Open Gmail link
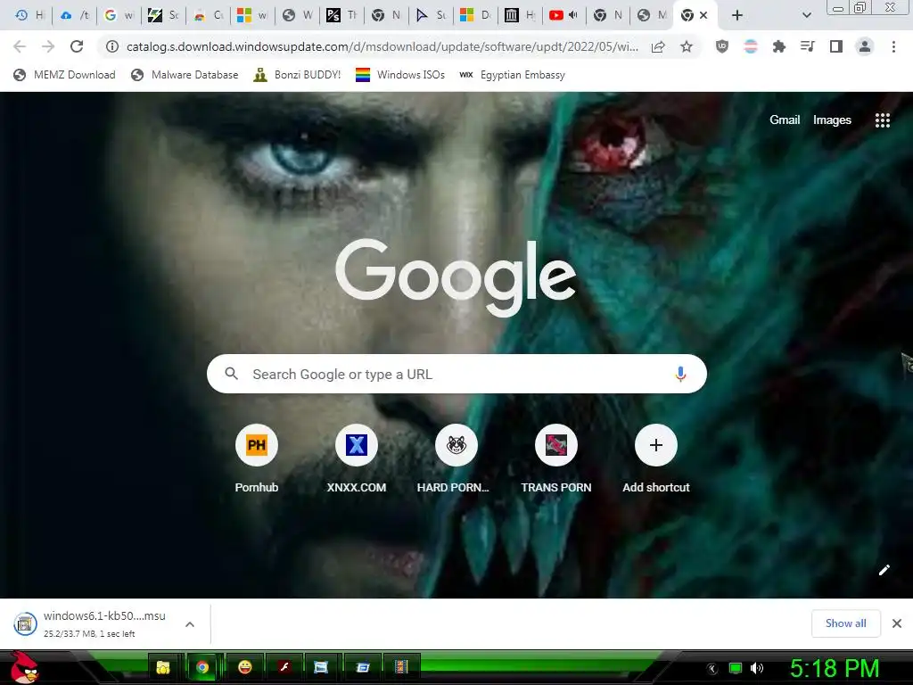913x685 pixels. click(x=785, y=120)
